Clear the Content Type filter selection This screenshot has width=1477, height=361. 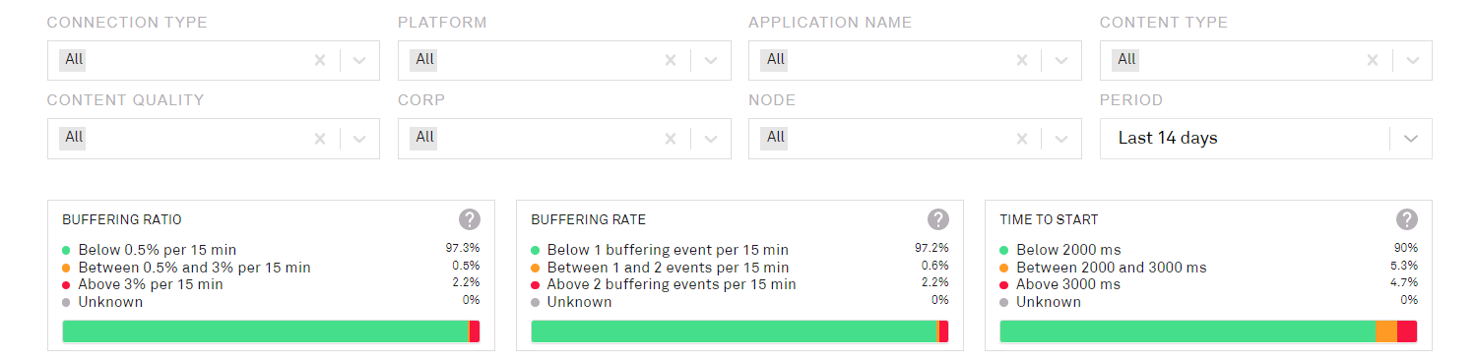coord(1373,60)
